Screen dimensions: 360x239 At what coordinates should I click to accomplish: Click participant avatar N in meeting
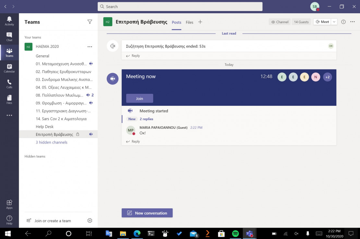tap(316, 77)
